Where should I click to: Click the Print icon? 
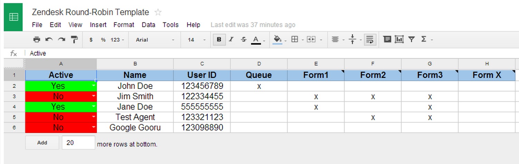[x=37, y=40]
